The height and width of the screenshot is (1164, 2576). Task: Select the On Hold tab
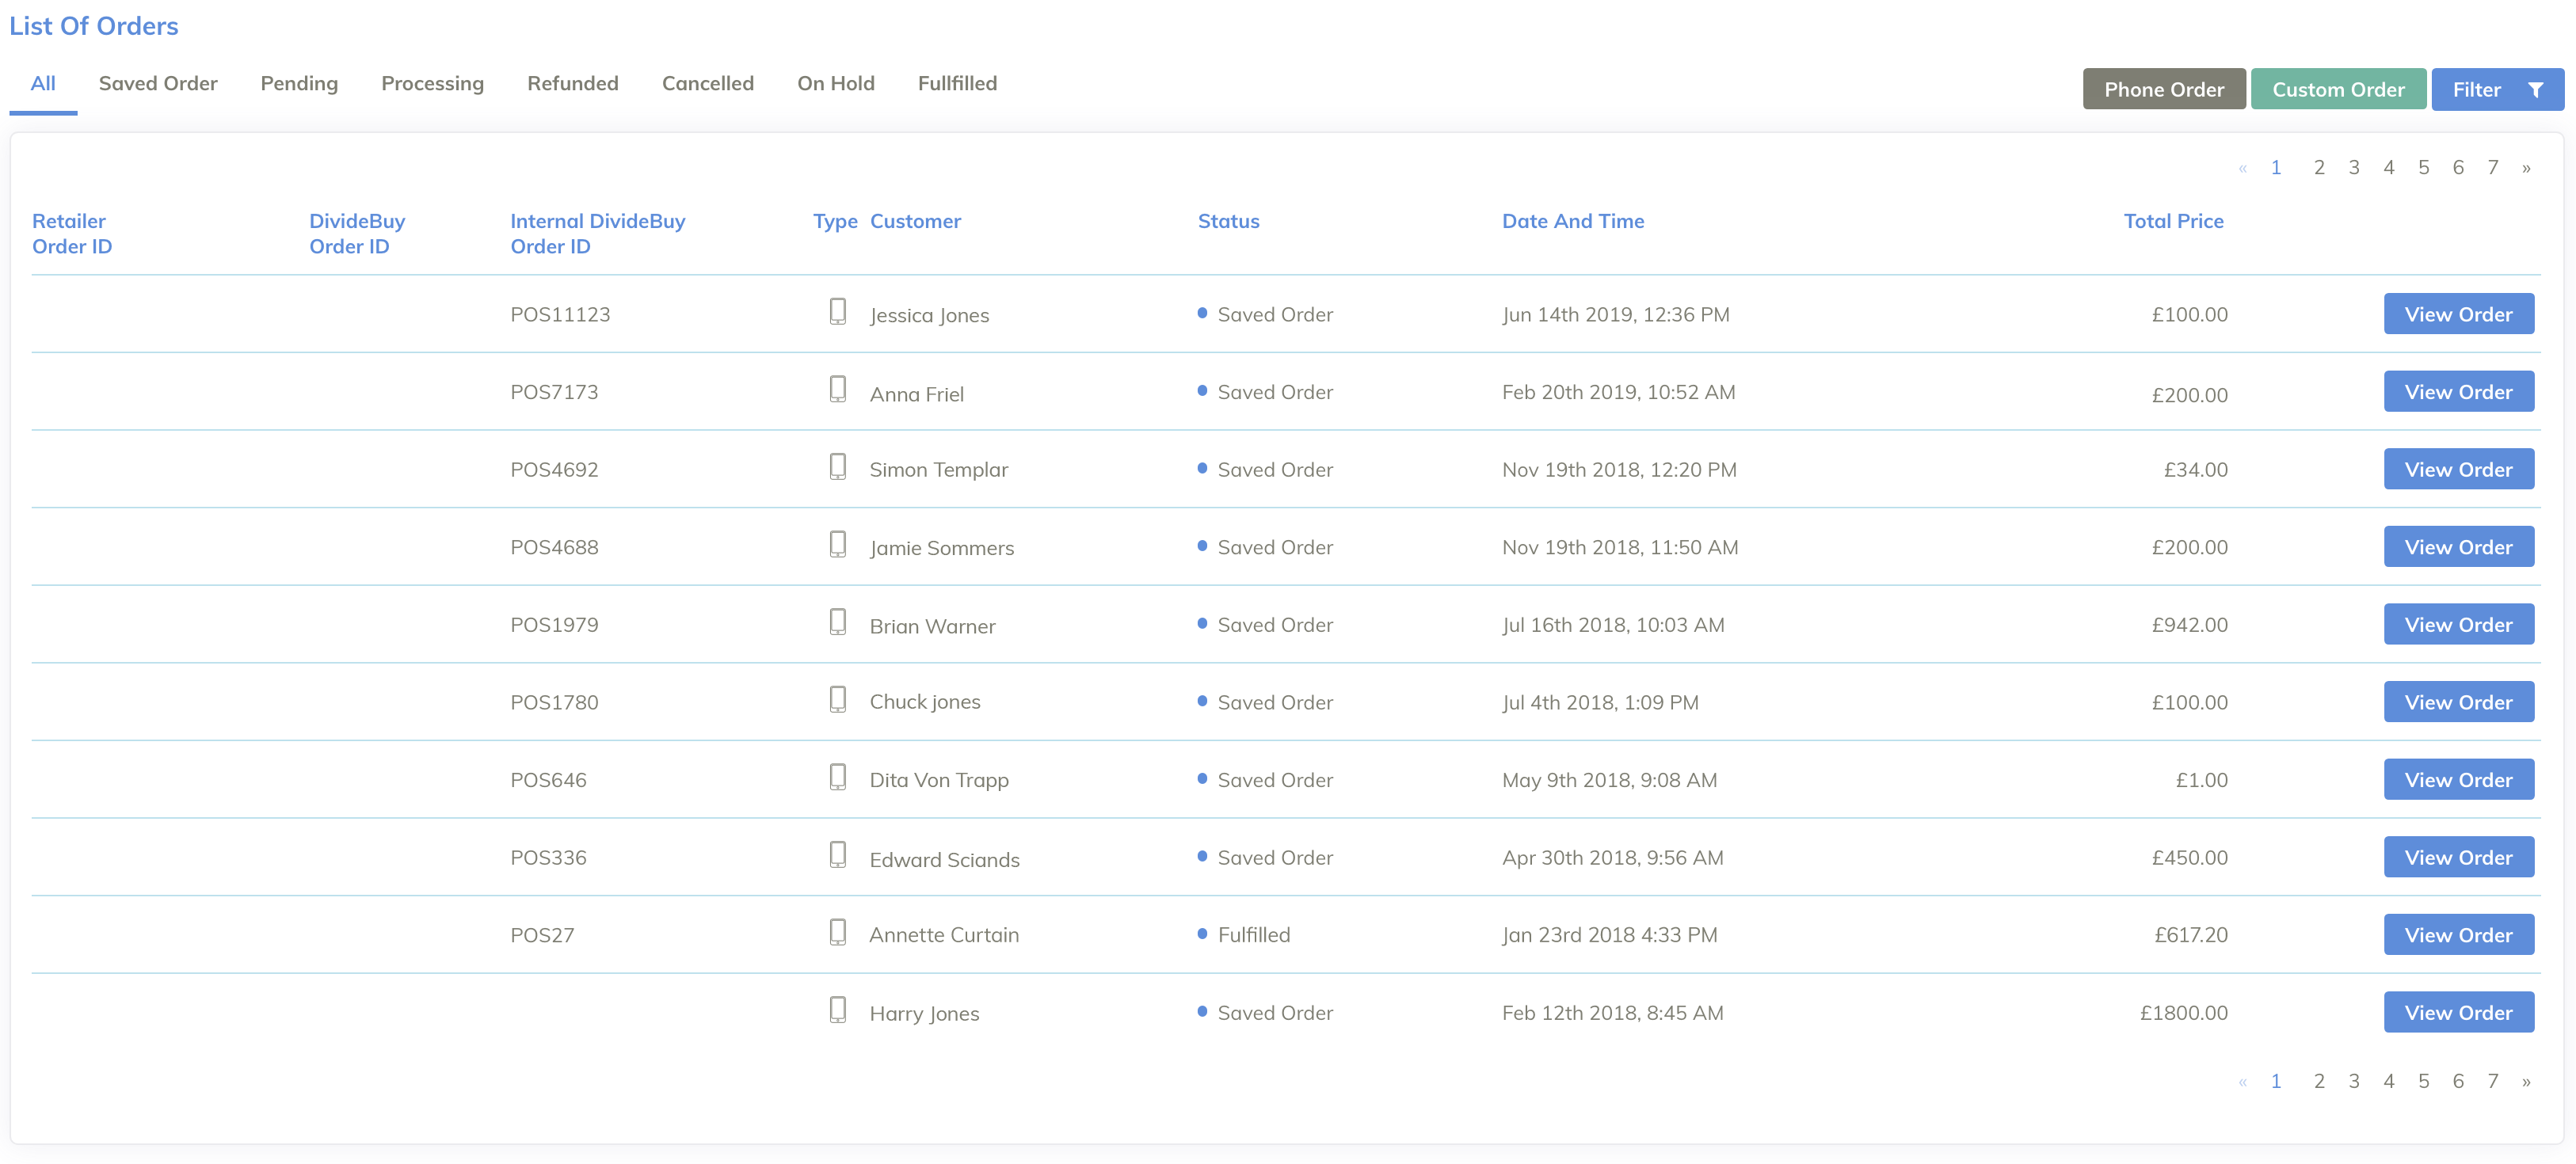point(835,84)
